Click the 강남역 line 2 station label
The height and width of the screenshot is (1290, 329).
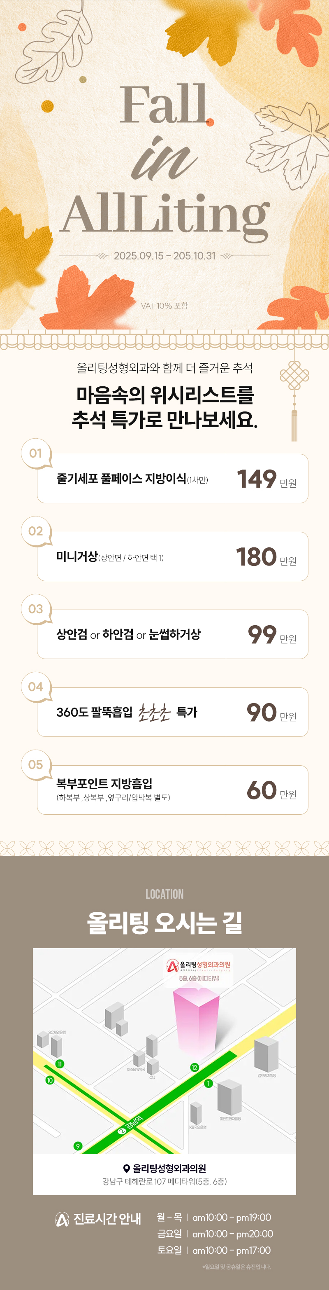[x=131, y=1125]
